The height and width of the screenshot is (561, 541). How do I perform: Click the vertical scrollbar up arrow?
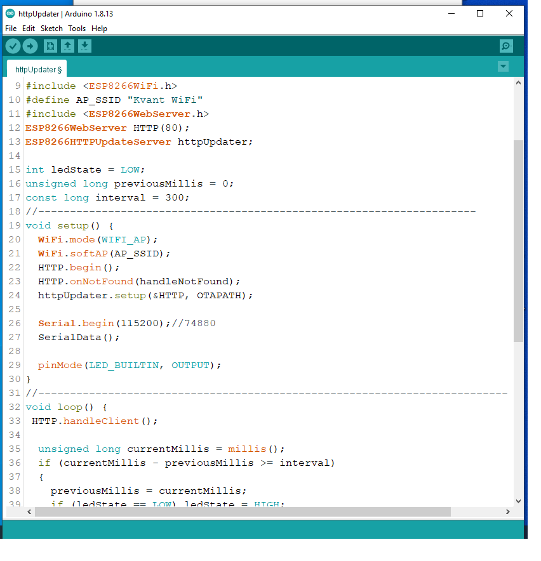[518, 83]
